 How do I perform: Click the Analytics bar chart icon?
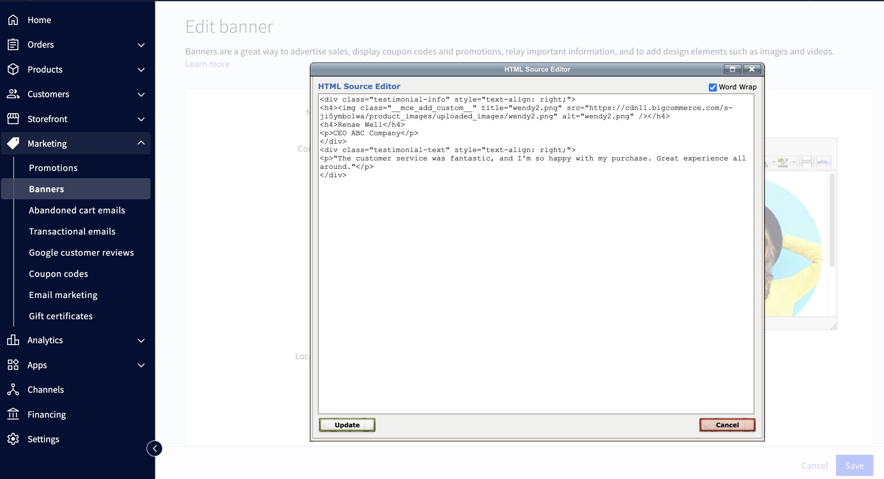click(13, 340)
